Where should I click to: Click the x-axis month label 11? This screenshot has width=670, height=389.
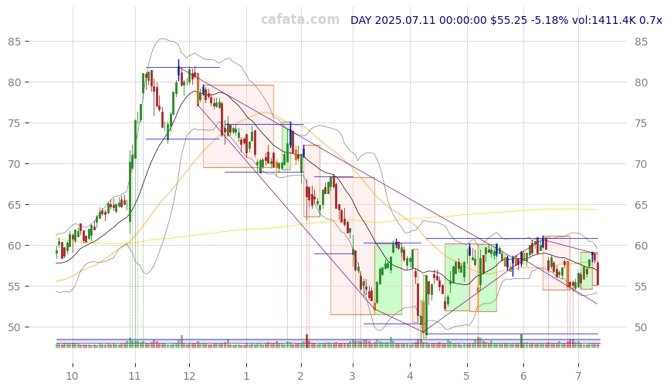134,376
